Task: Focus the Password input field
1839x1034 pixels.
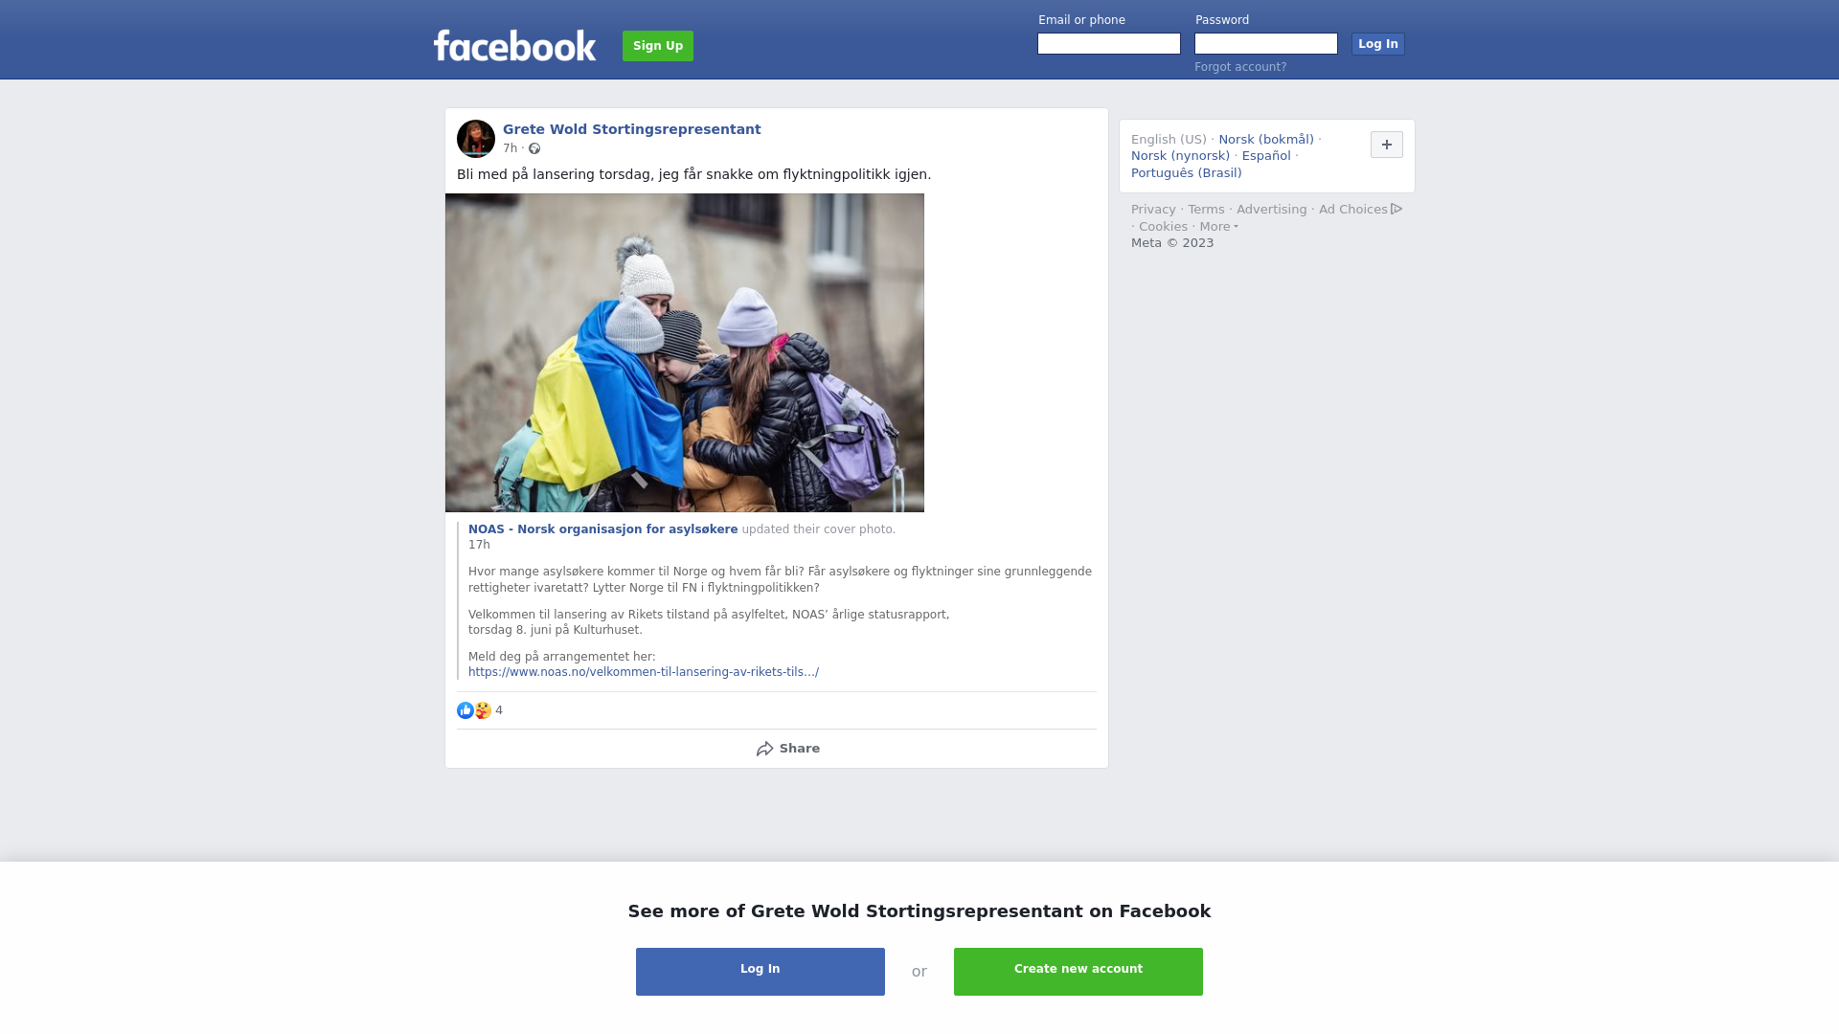Action: [1266, 44]
